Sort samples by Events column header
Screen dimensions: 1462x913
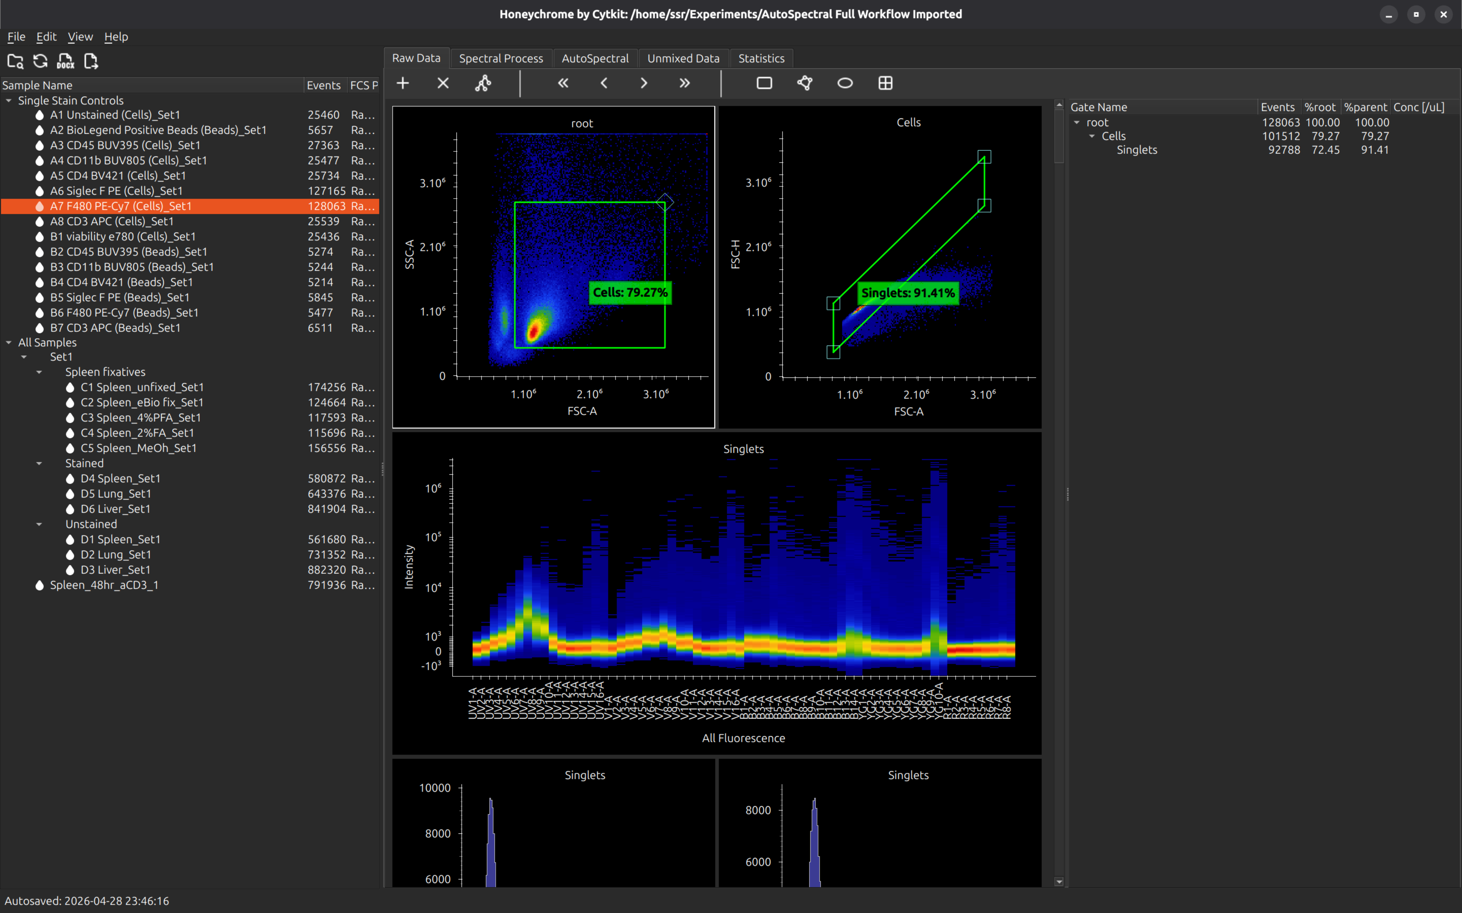tap(325, 85)
